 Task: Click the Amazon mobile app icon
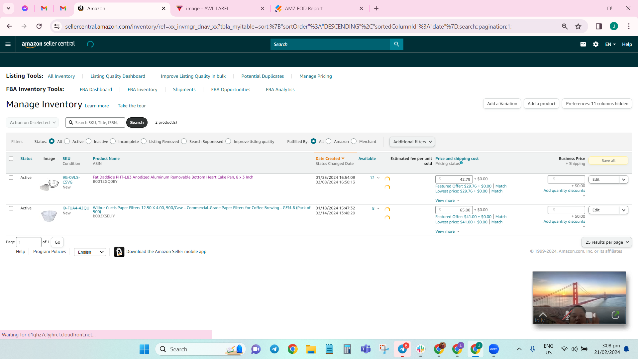(119, 252)
